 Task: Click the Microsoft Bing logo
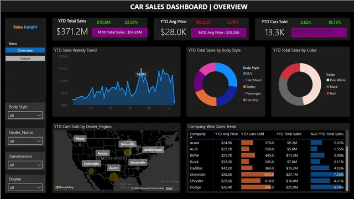65,187
